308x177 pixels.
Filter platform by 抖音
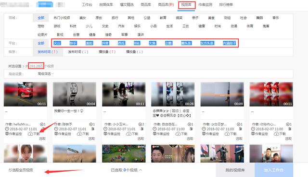[105, 43]
